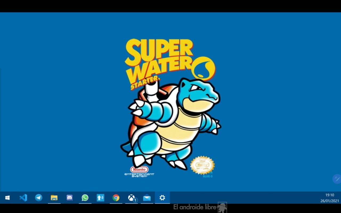
Task: Open Telegram from the taskbar
Action: pos(39,198)
